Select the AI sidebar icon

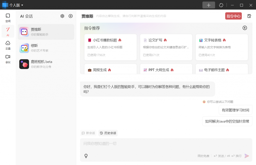pos(8,32)
